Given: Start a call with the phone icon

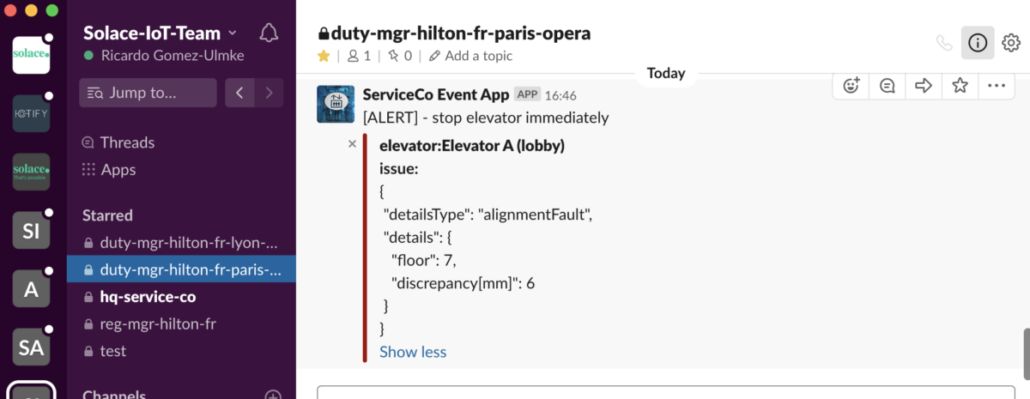Looking at the screenshot, I should pyautogui.click(x=944, y=43).
